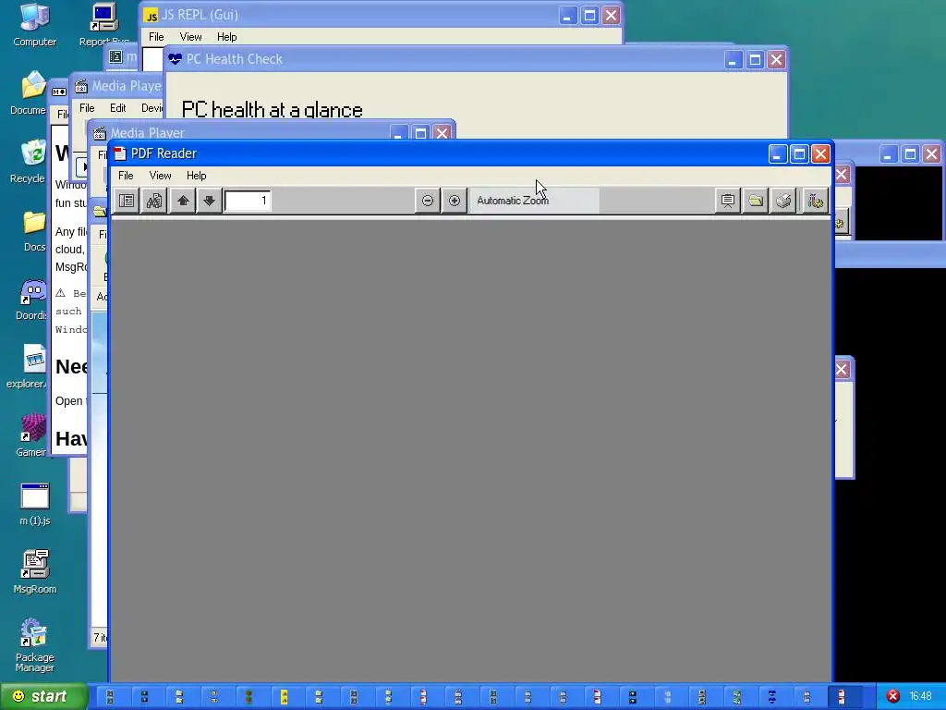Open the Package Manager desktop shortcut
The image size is (946, 710).
tap(34, 644)
